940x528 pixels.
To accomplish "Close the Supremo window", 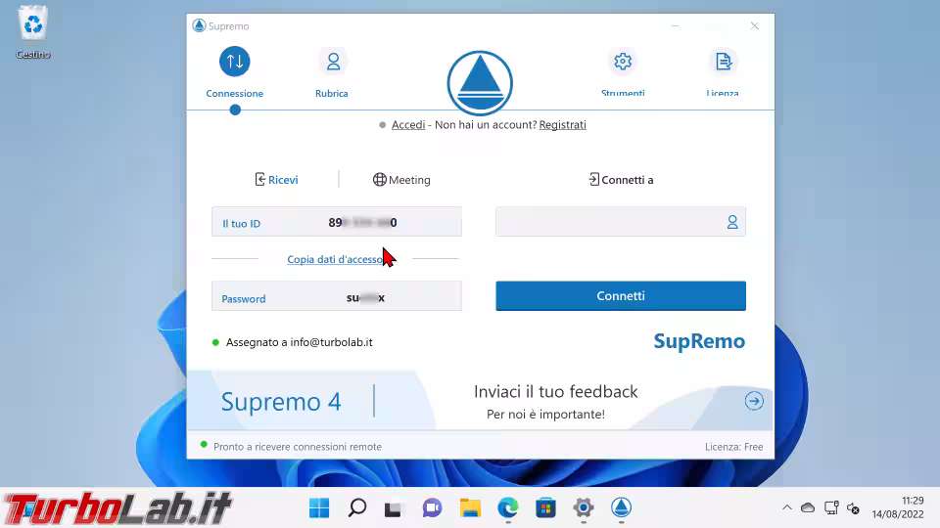I will click(x=754, y=25).
